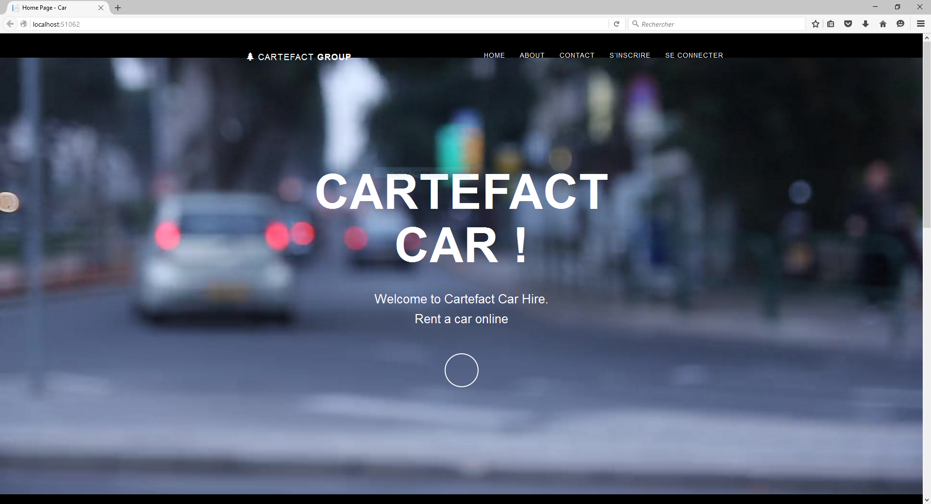Image resolution: width=931 pixels, height=504 pixels.
Task: Close the Home Page - Car tab
Action: click(x=101, y=8)
